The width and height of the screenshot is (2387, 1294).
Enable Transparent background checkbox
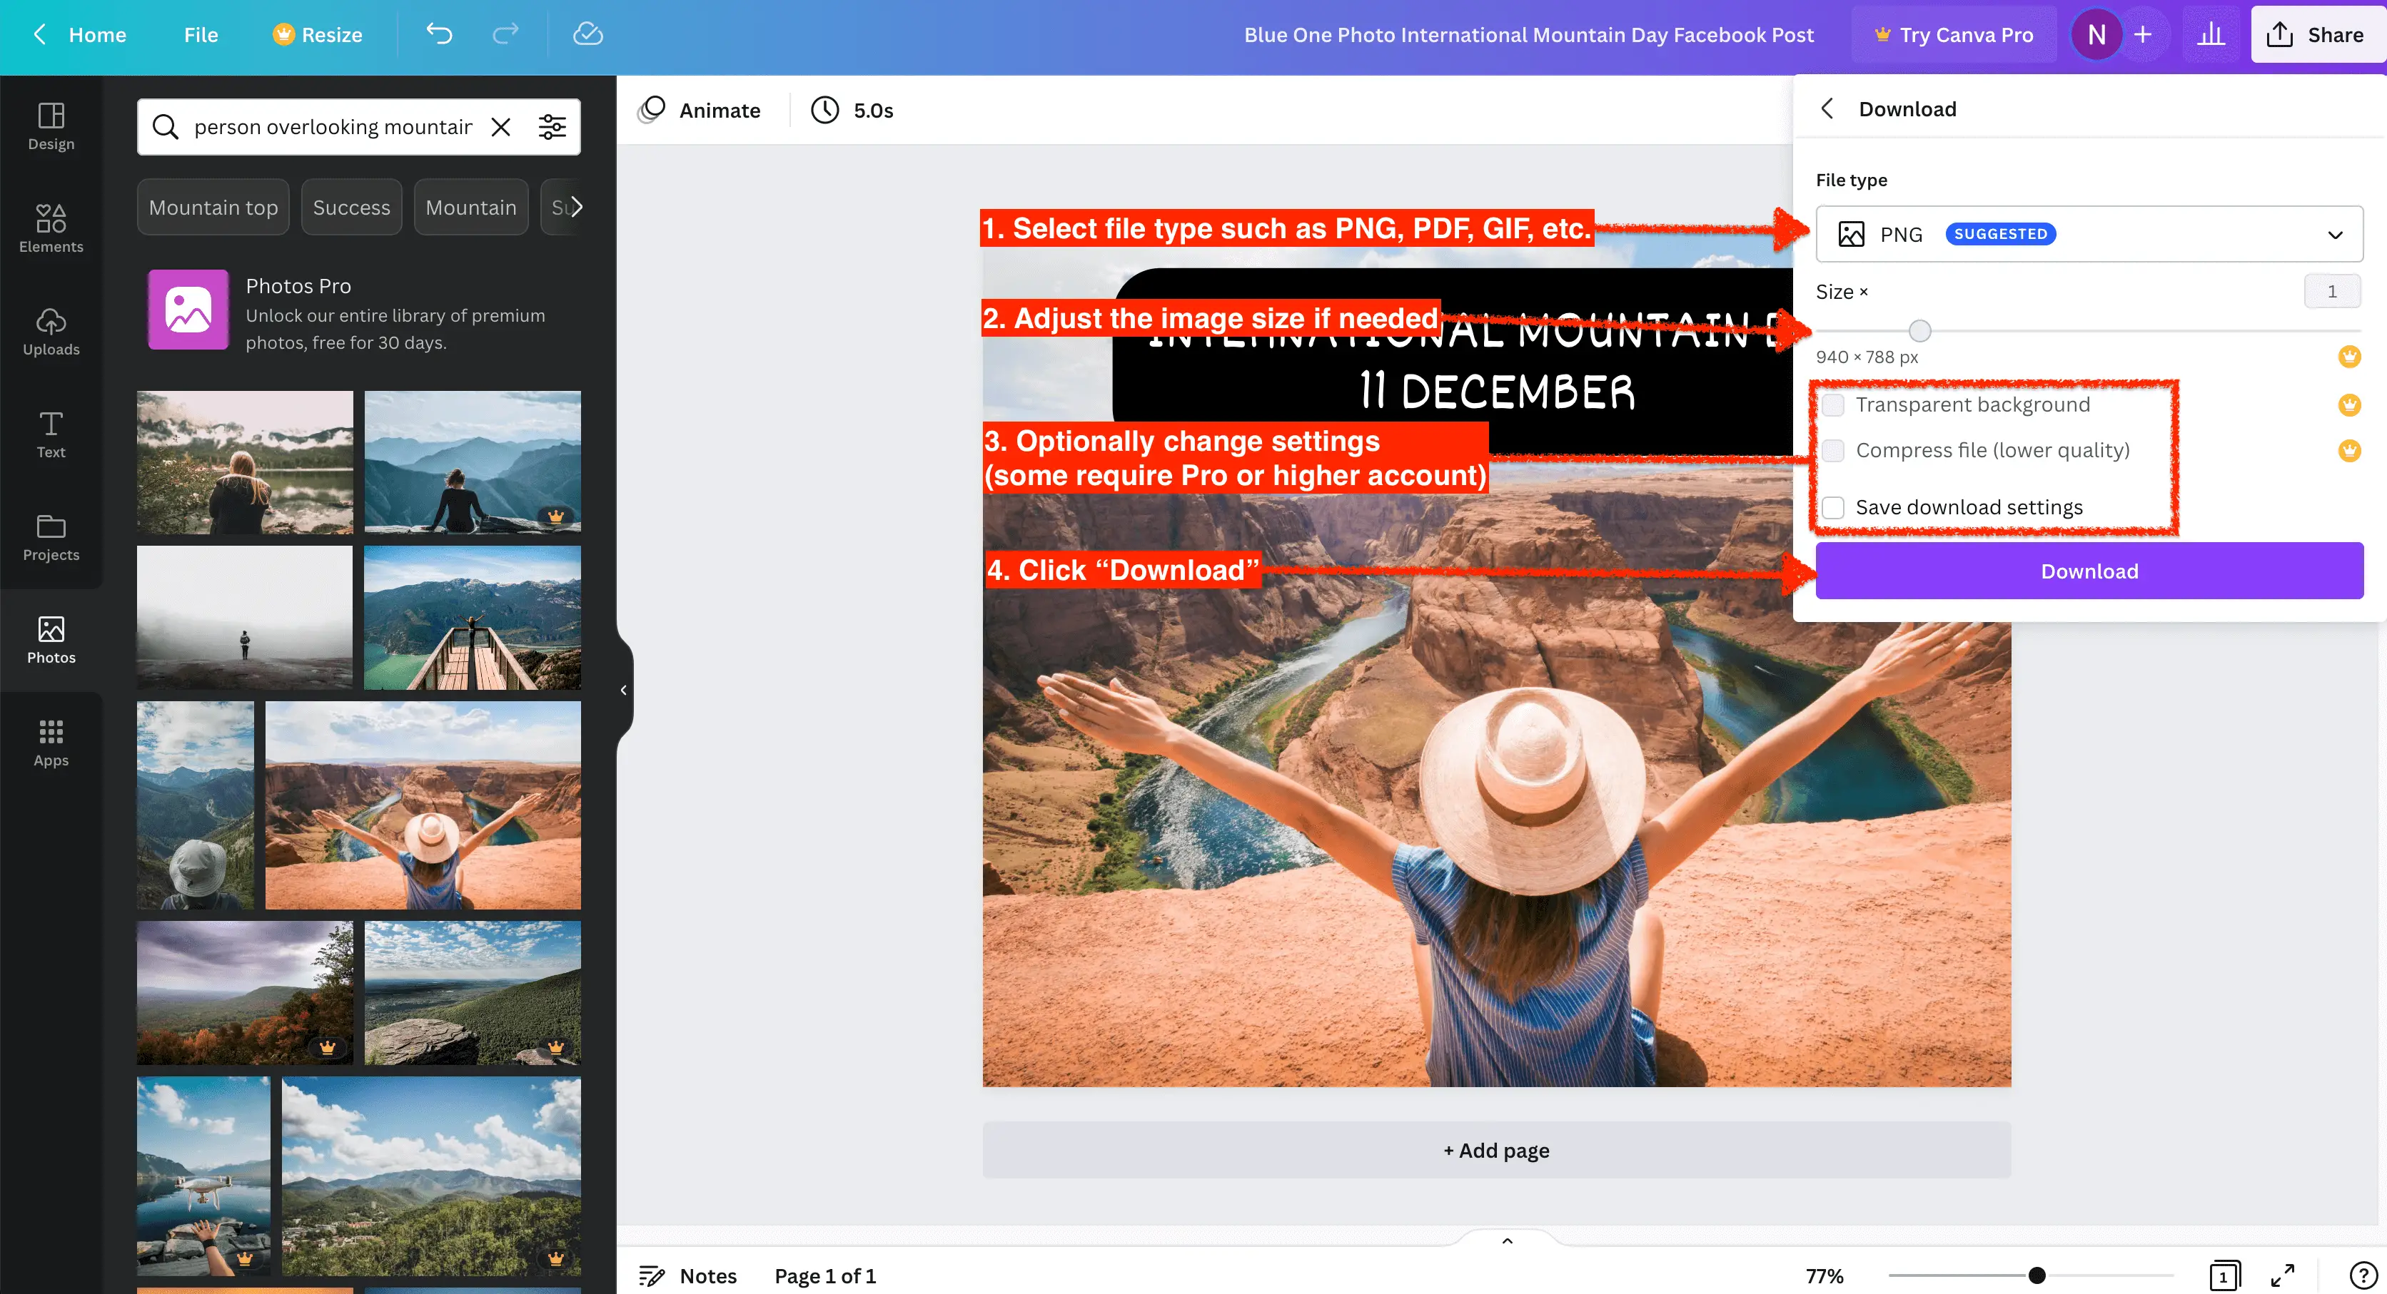(x=1833, y=404)
